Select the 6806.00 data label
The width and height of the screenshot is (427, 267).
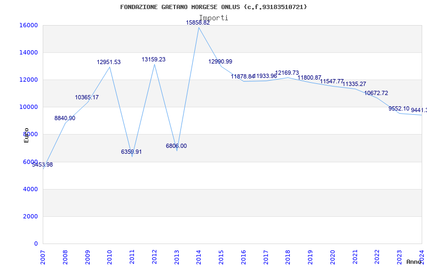177,146
